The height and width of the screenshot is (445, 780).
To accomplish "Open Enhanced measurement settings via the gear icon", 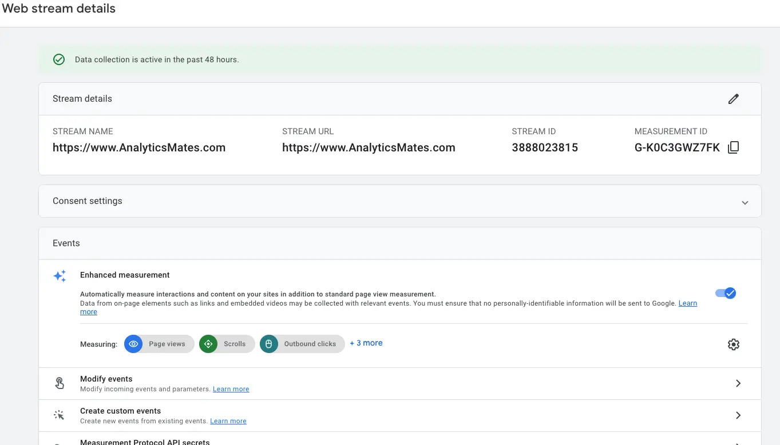I will click(x=733, y=344).
